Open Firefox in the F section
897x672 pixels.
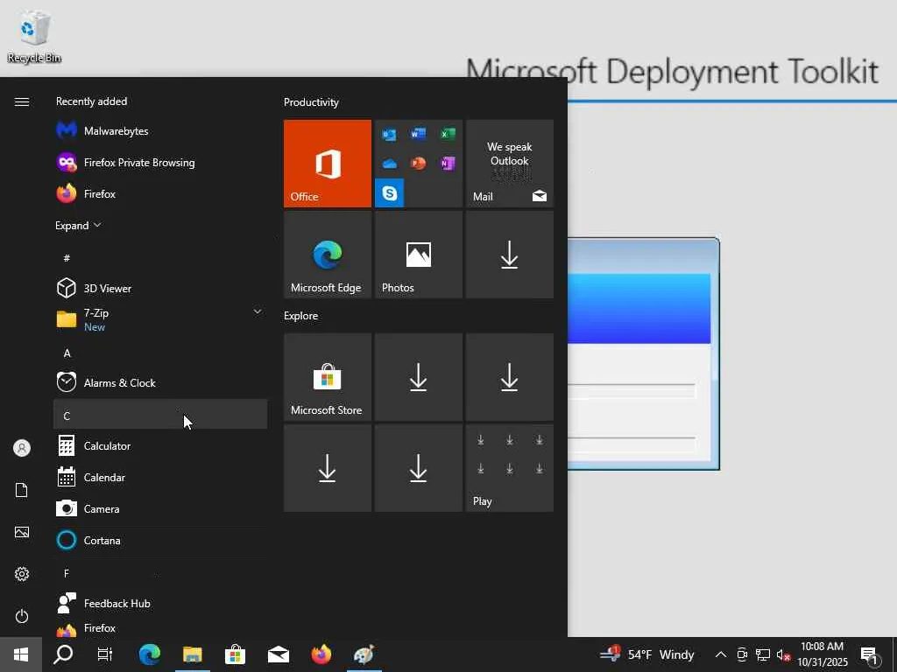point(160,628)
